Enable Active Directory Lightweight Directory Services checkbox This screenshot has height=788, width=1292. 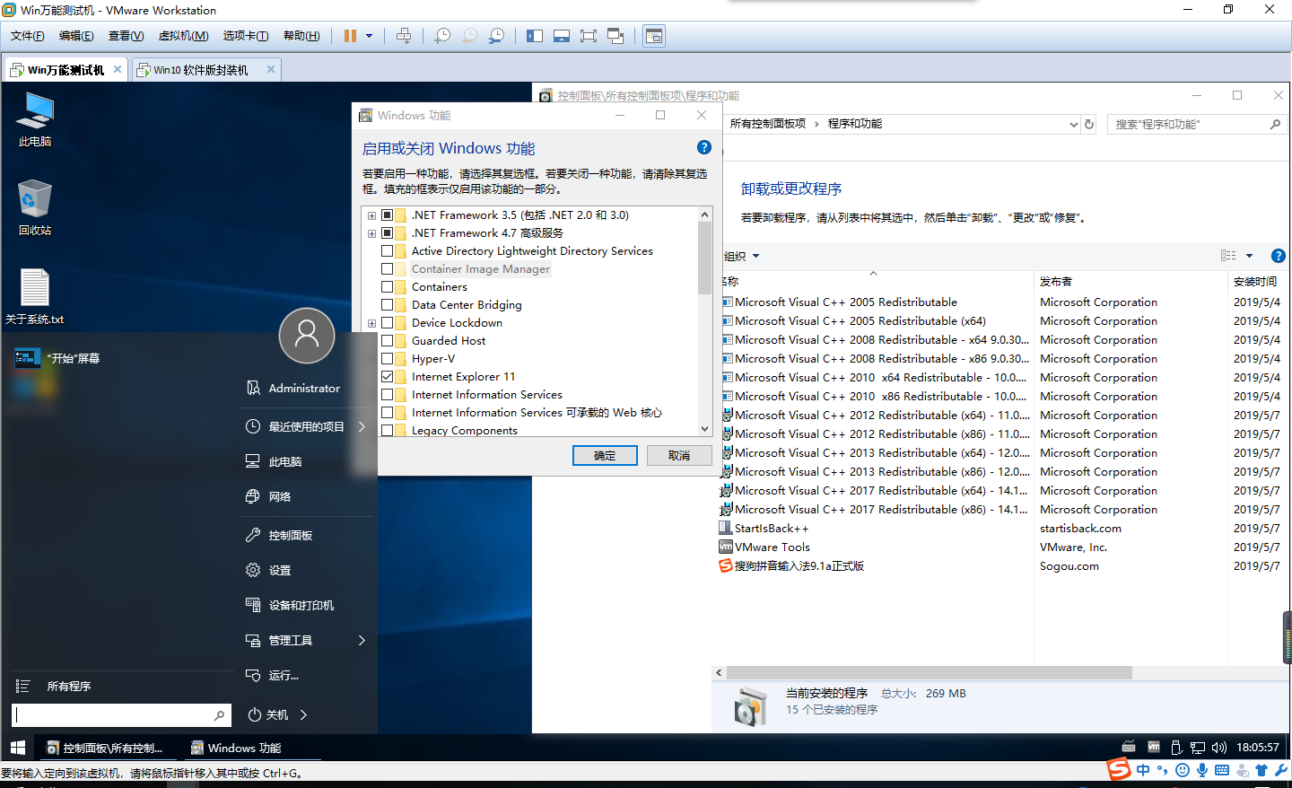click(x=388, y=251)
